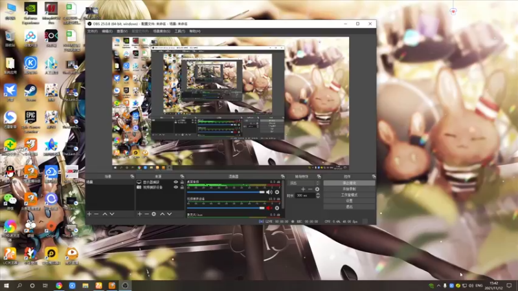Open source properties gear icon
The image size is (518, 291).
(x=154, y=214)
